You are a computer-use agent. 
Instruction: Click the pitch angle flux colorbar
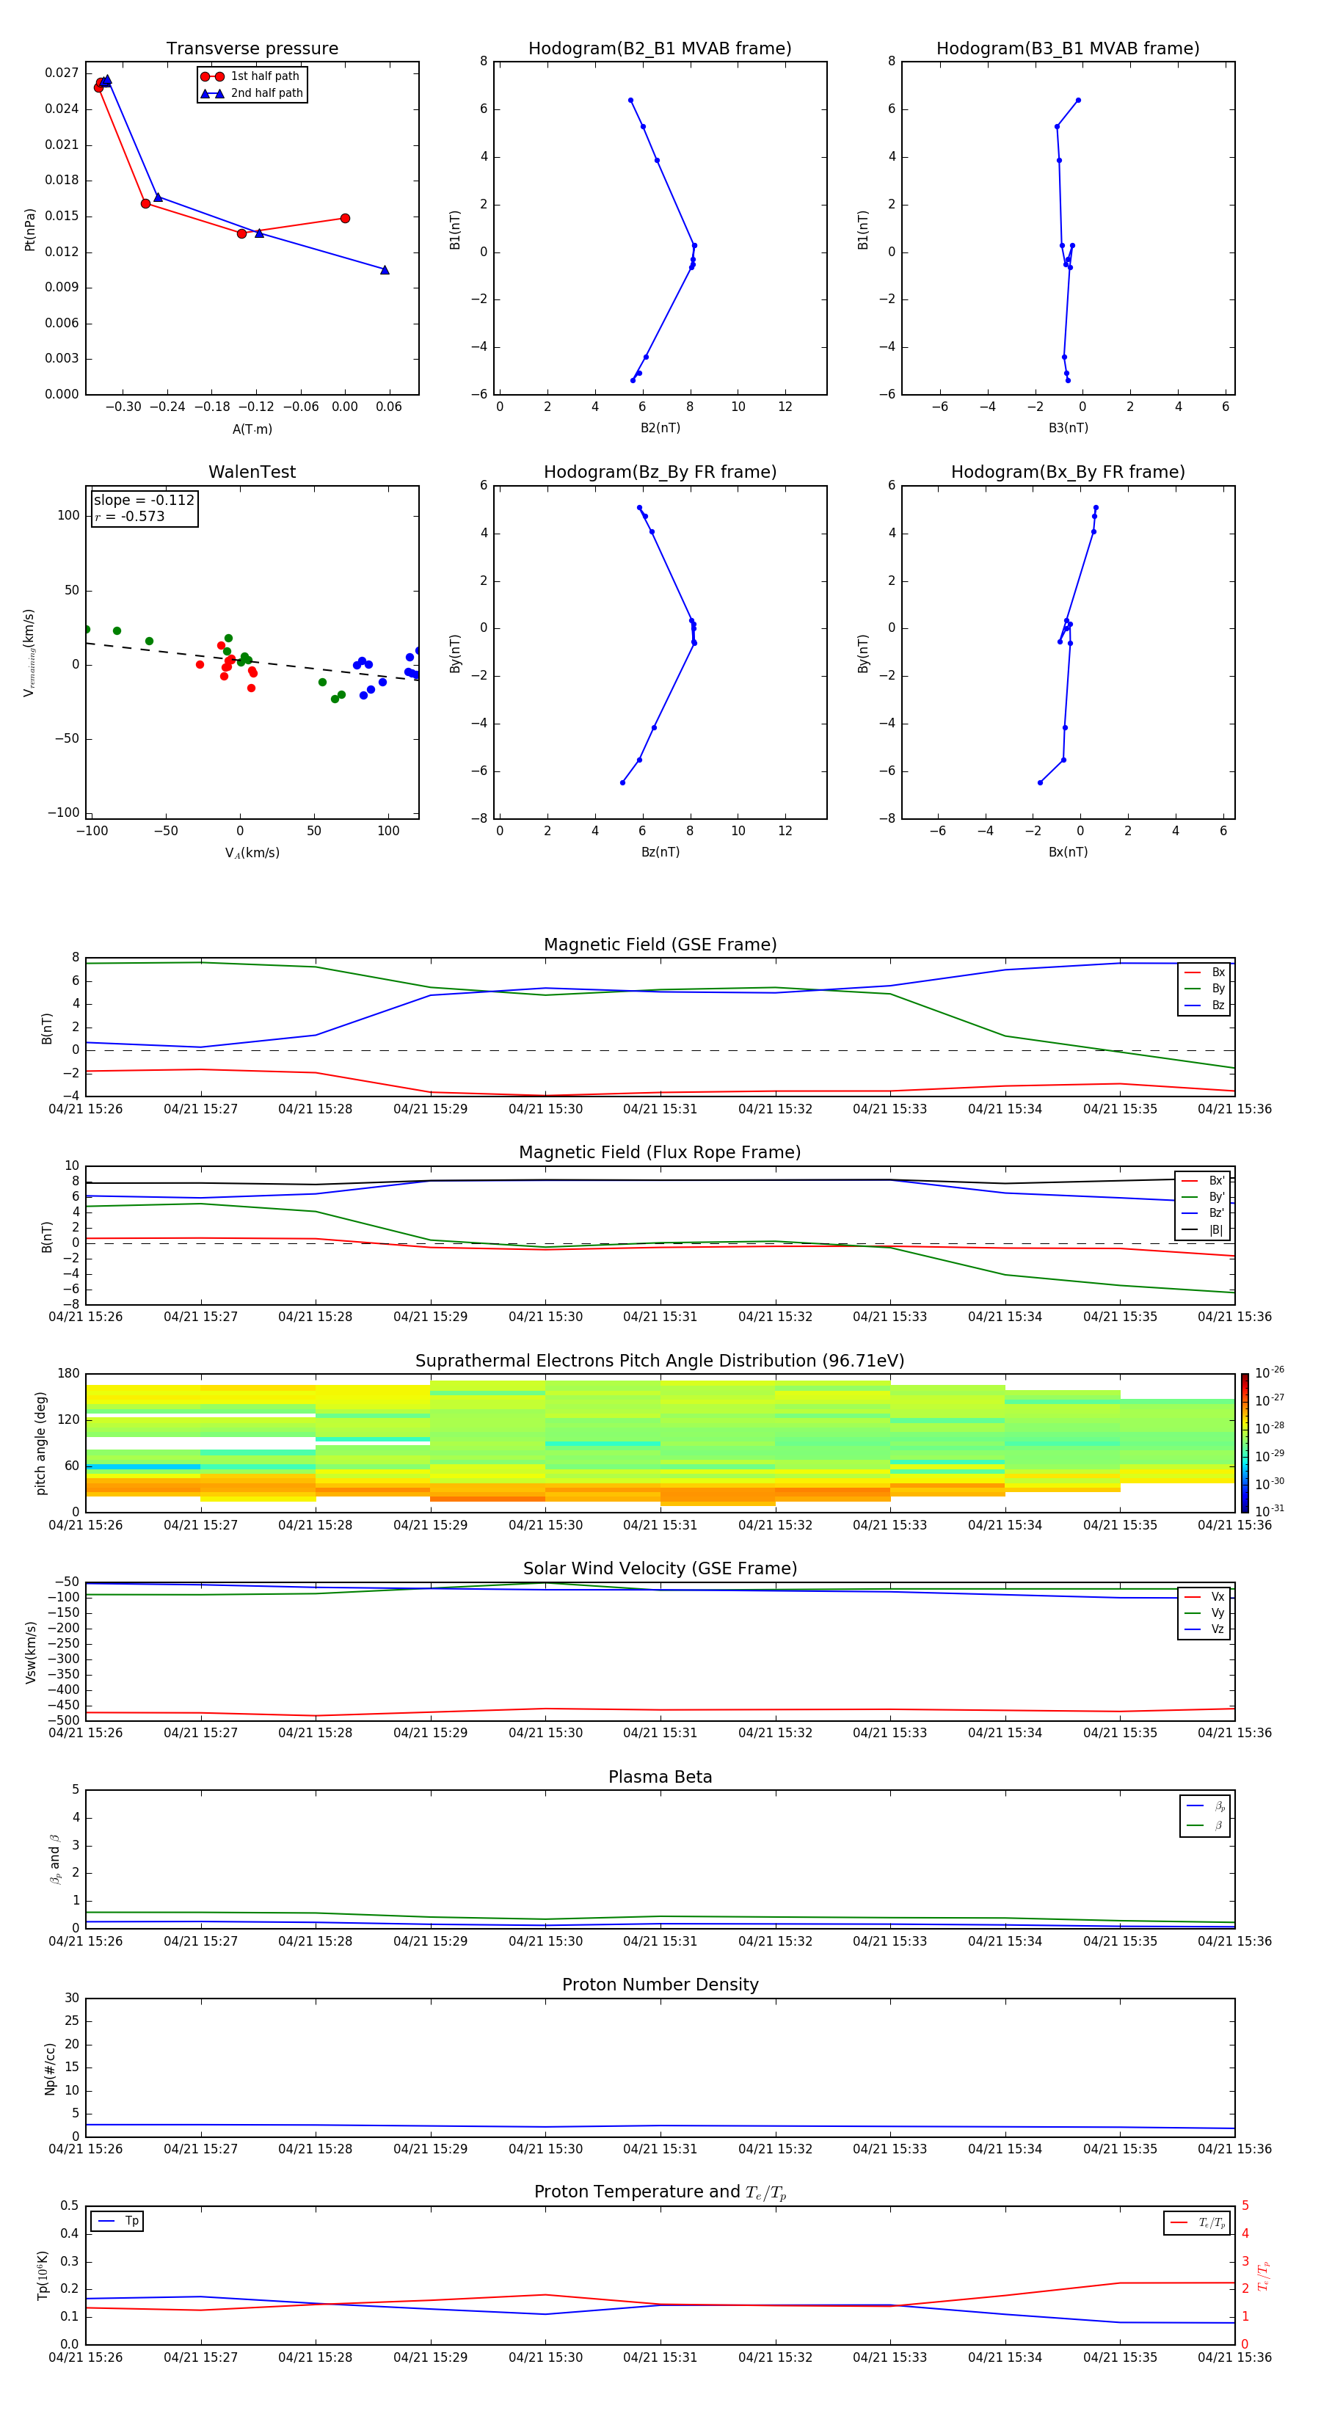pos(1245,1443)
